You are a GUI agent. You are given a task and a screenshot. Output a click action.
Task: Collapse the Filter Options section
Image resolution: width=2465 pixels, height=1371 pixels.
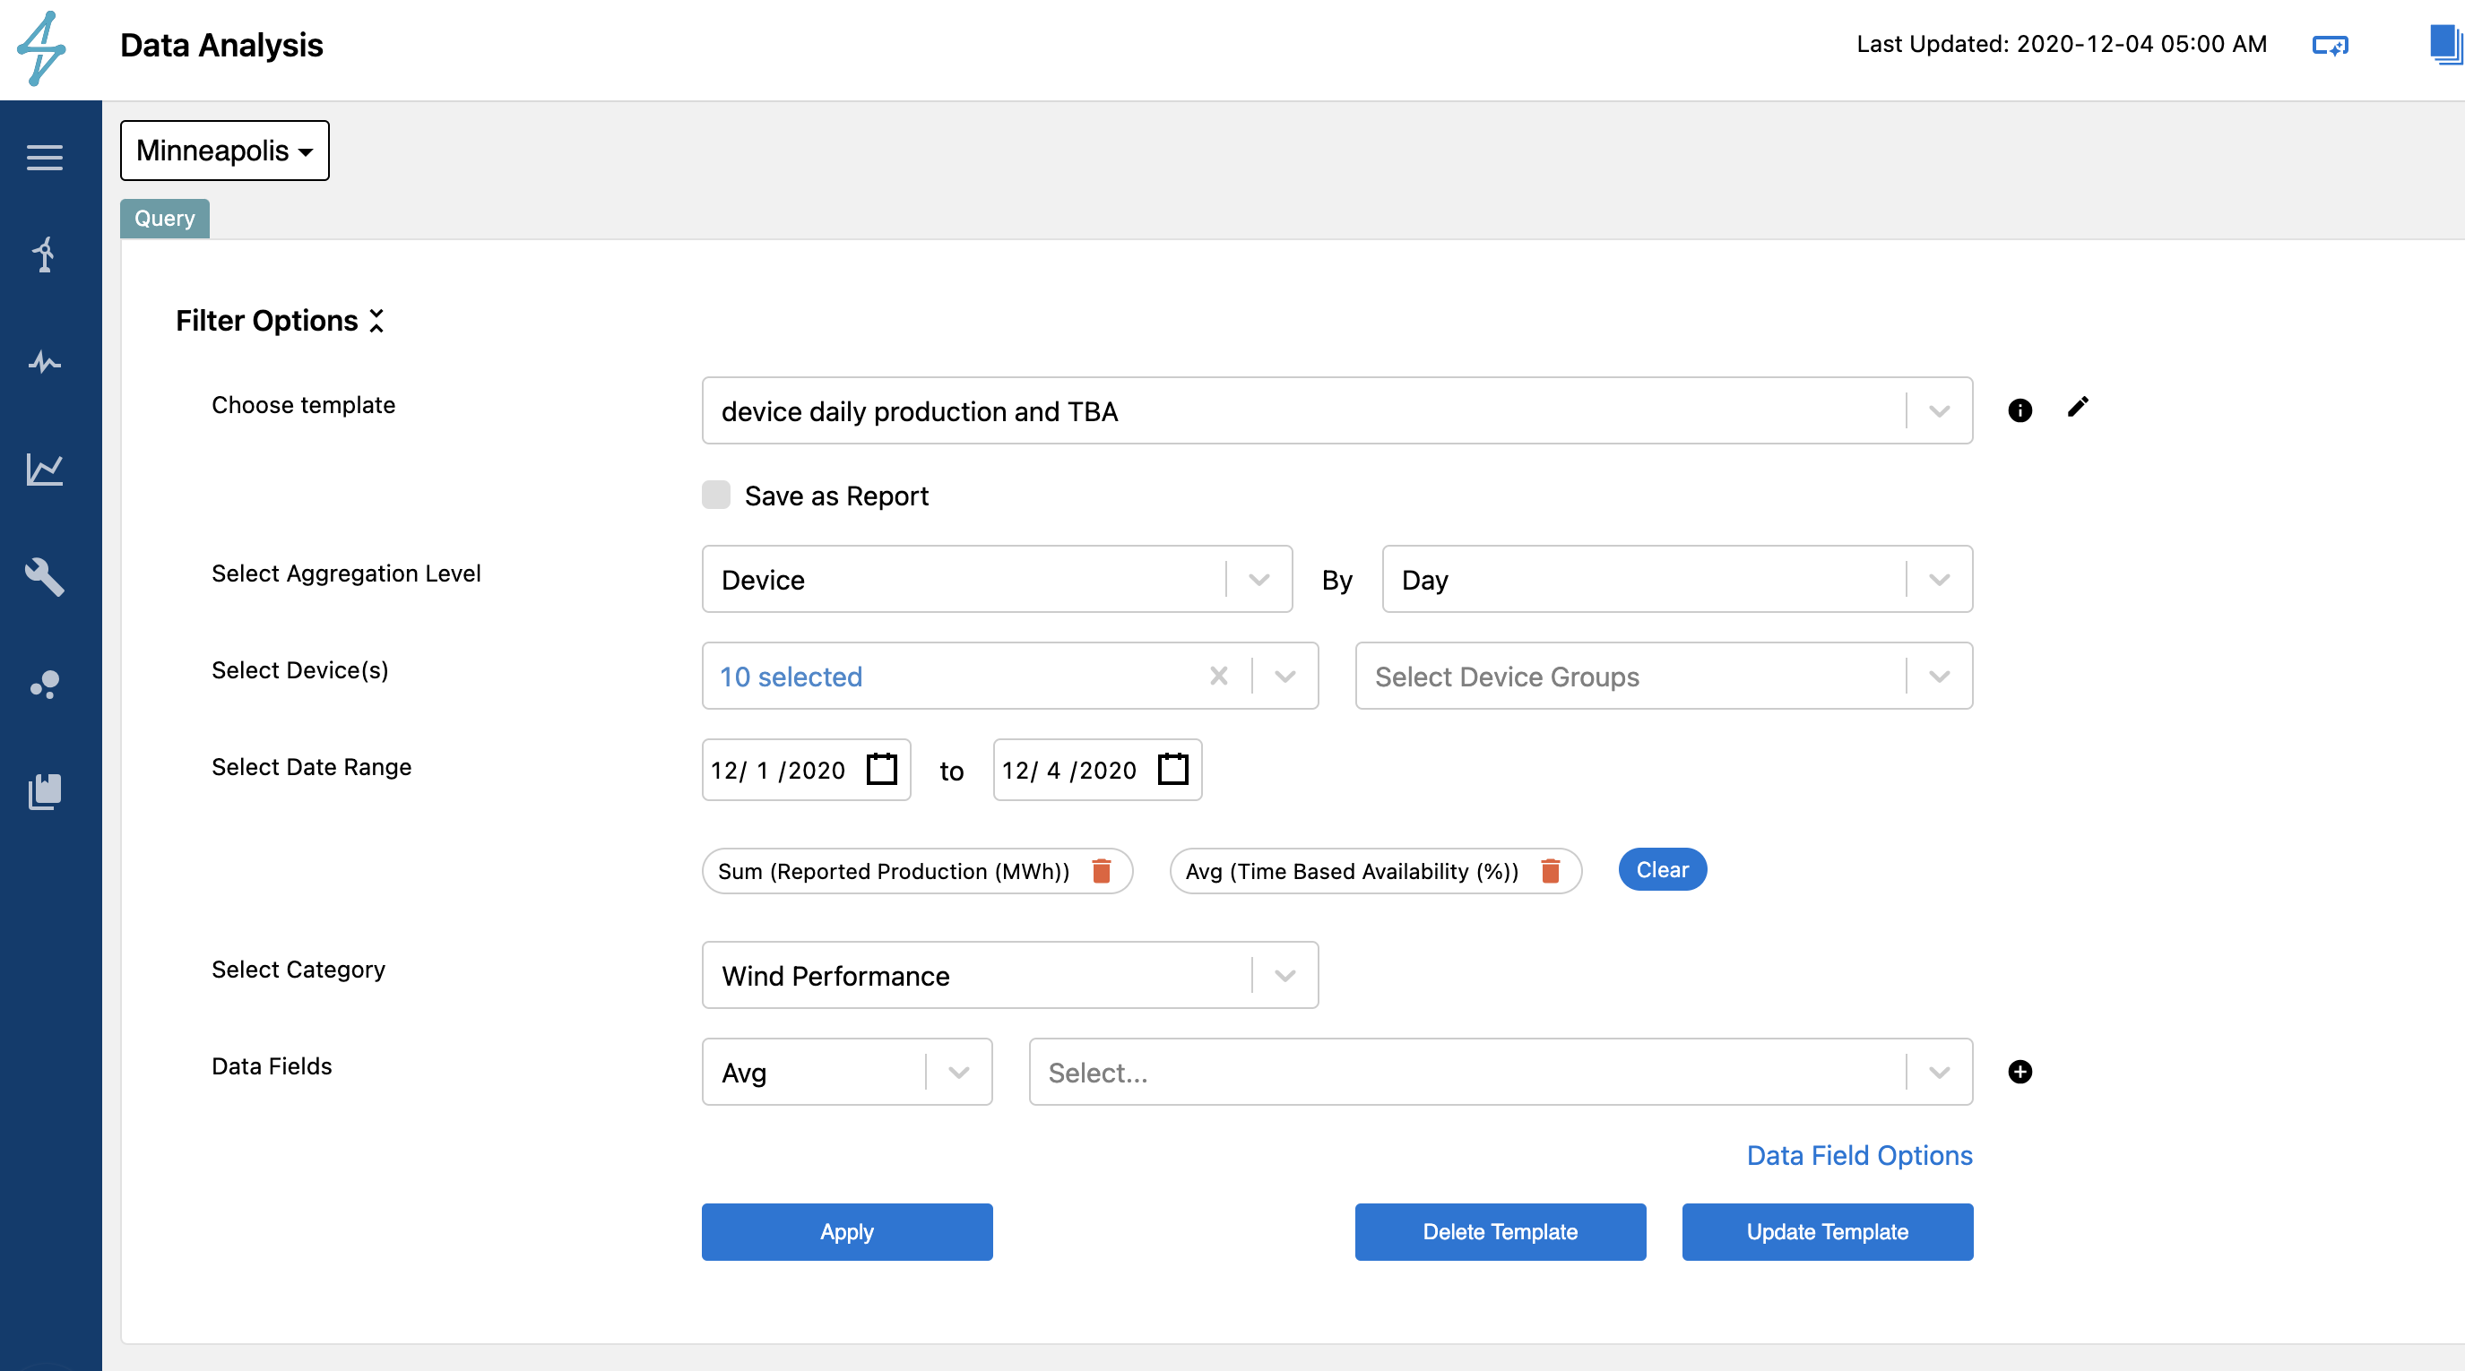click(x=376, y=321)
